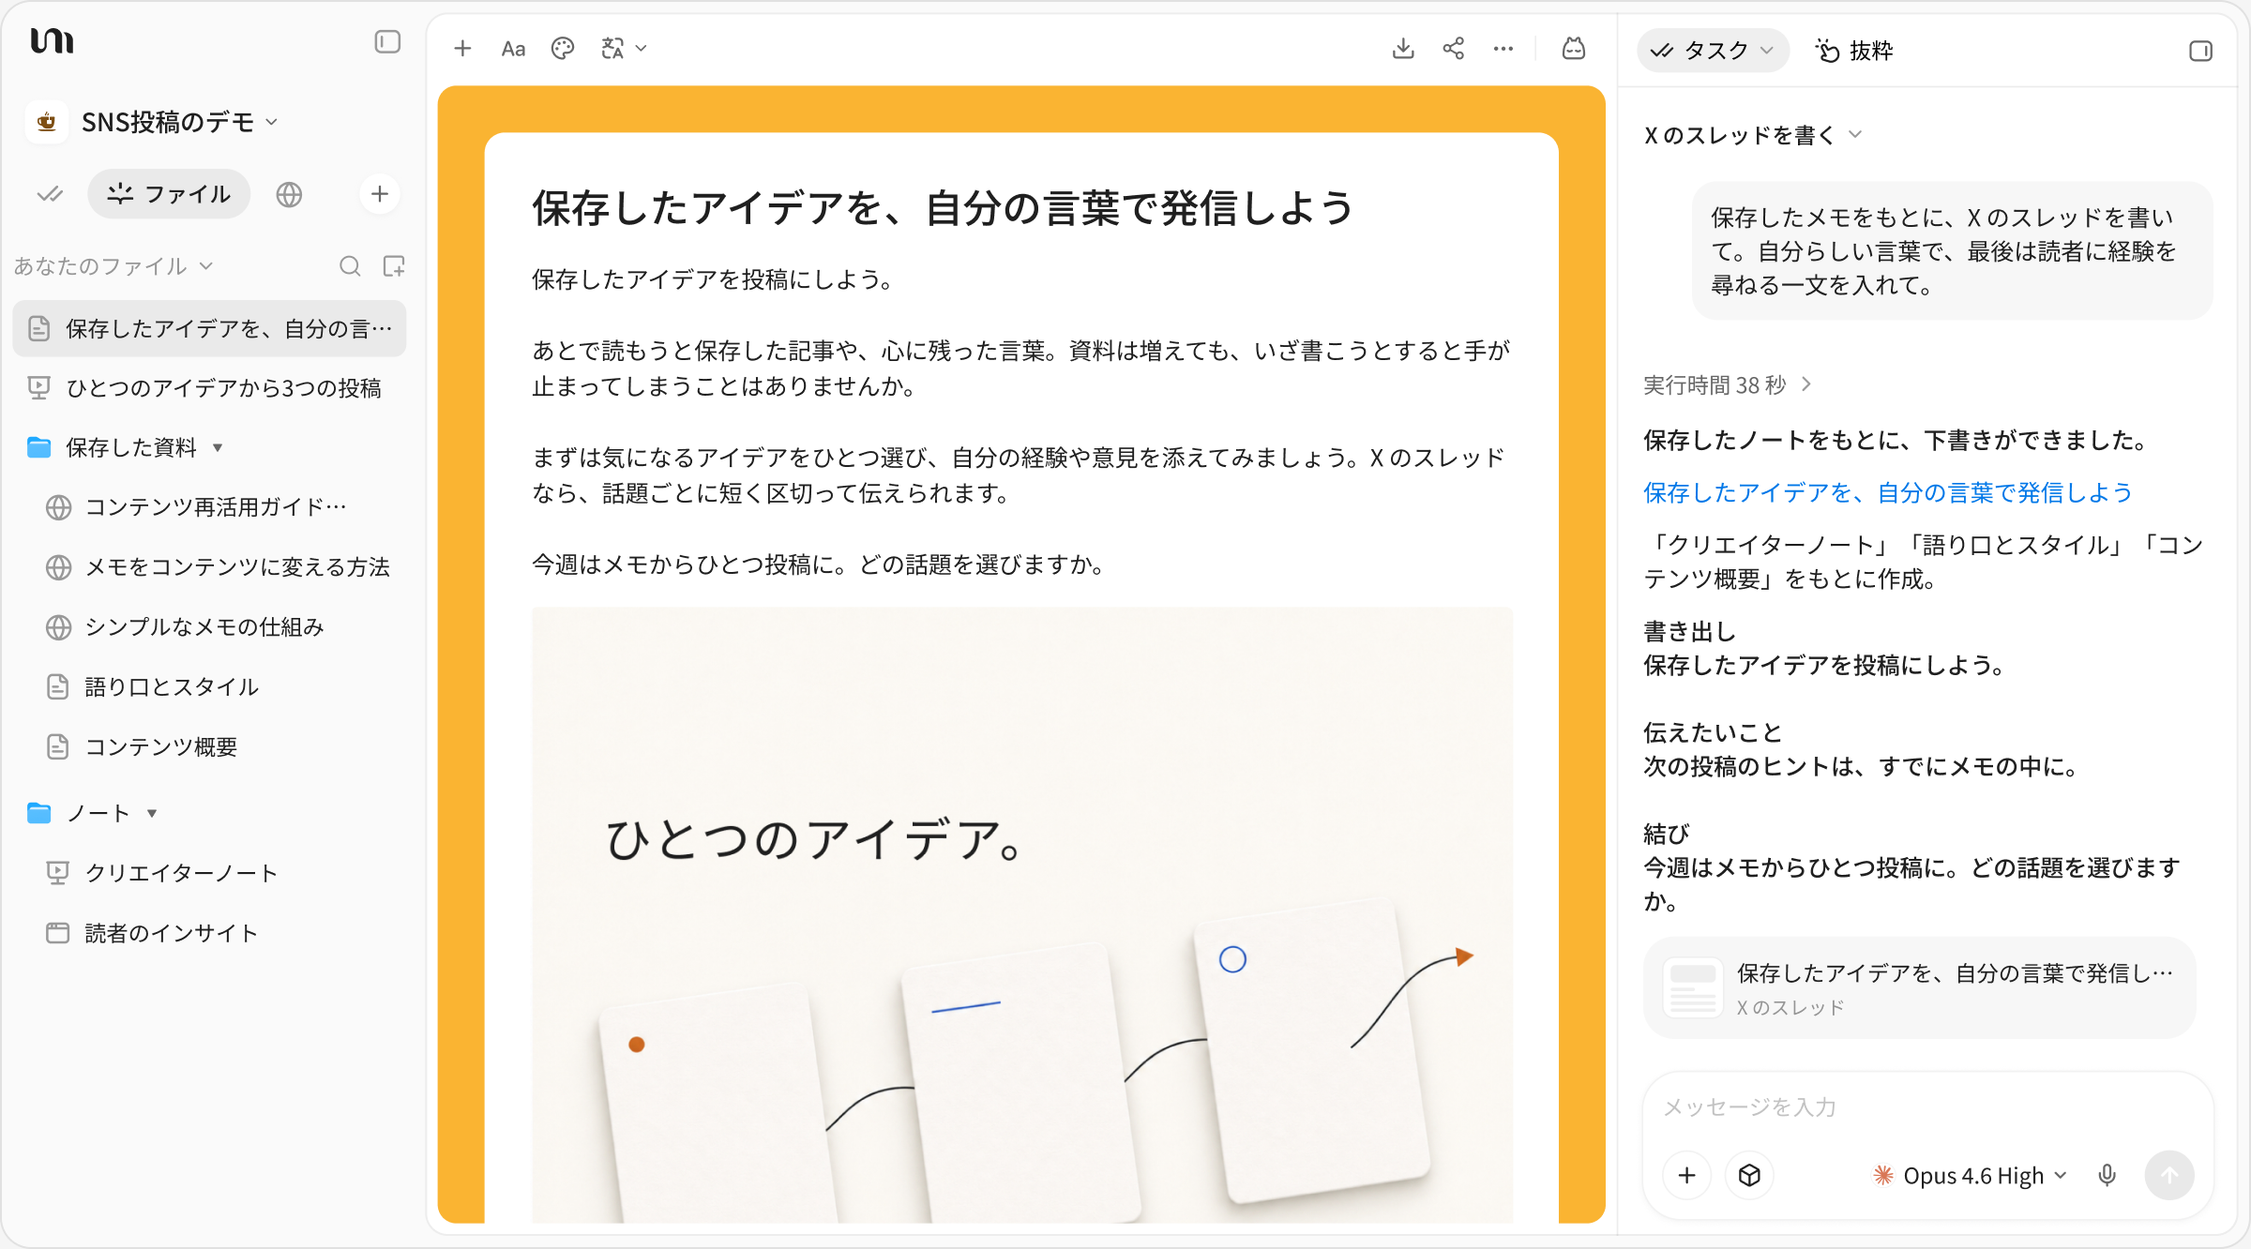Toggle the right panel layout icon
Viewport: 2251px width, 1249px height.
2200,51
